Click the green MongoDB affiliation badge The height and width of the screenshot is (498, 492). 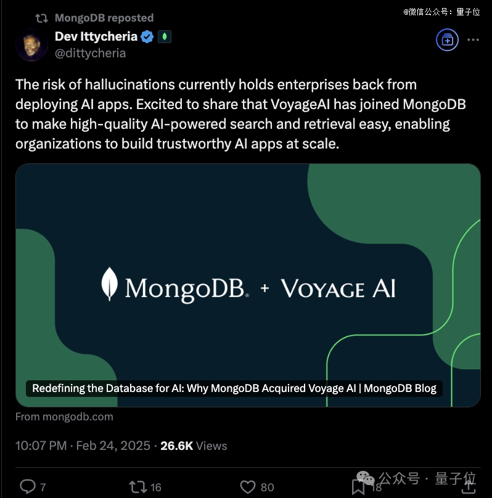165,37
